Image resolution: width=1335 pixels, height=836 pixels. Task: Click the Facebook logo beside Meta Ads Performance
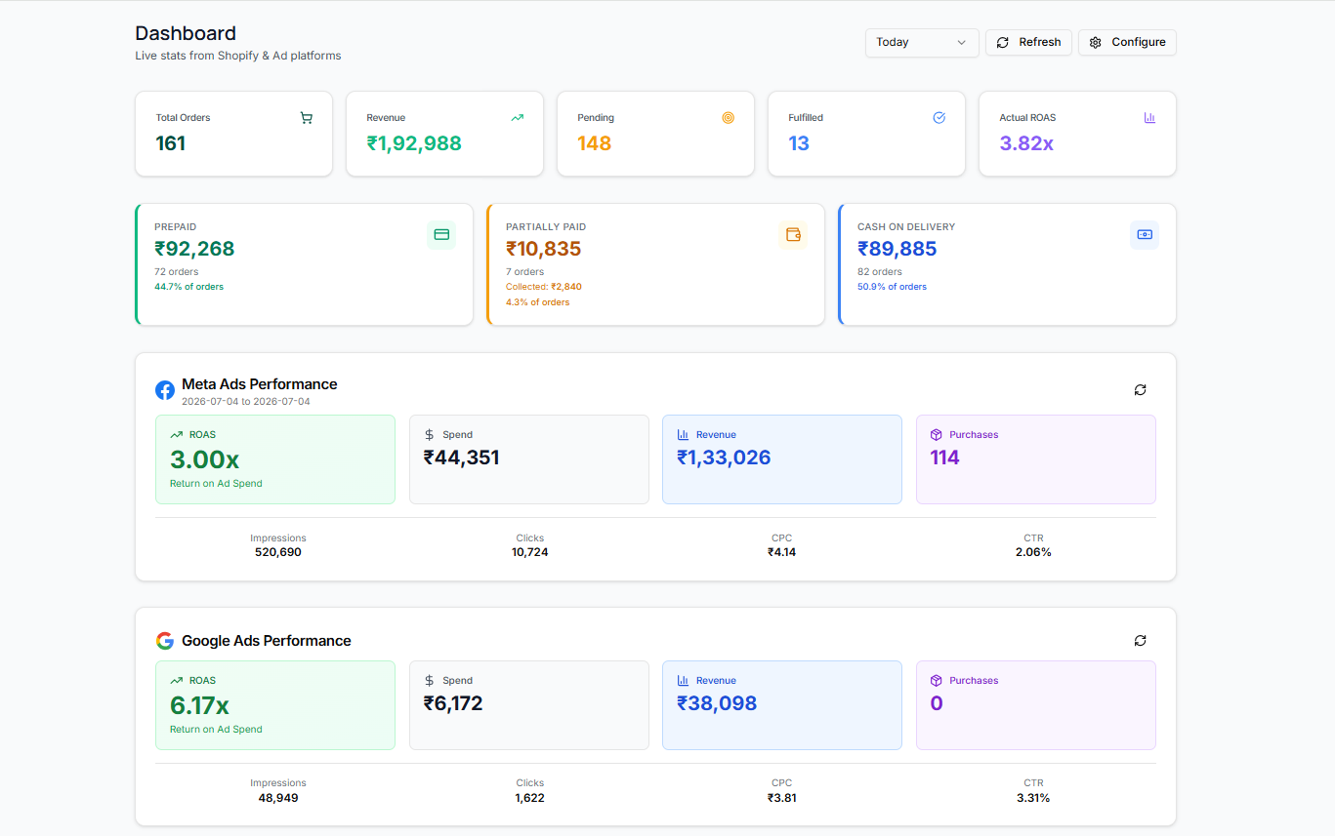coord(165,390)
